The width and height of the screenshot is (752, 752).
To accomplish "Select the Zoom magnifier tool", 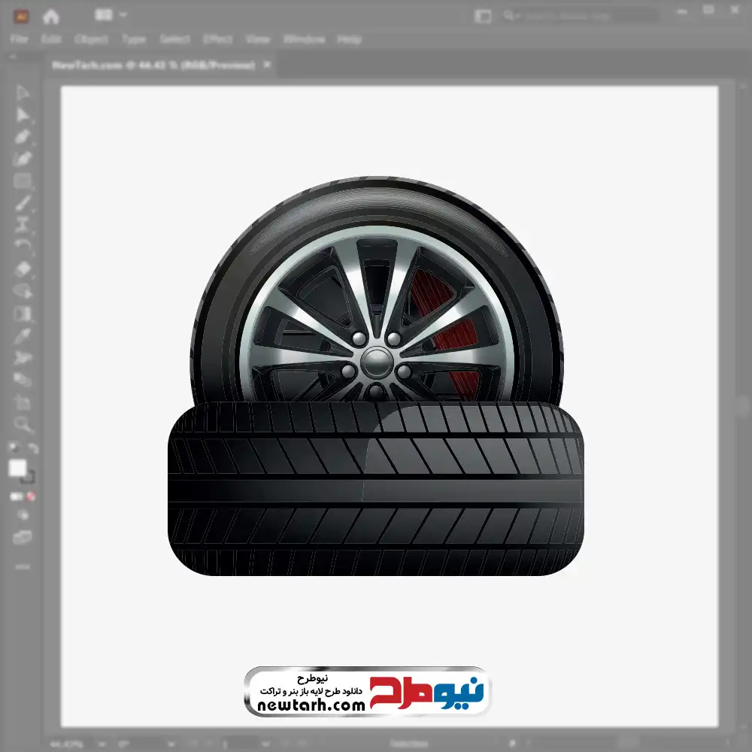I will [23, 424].
